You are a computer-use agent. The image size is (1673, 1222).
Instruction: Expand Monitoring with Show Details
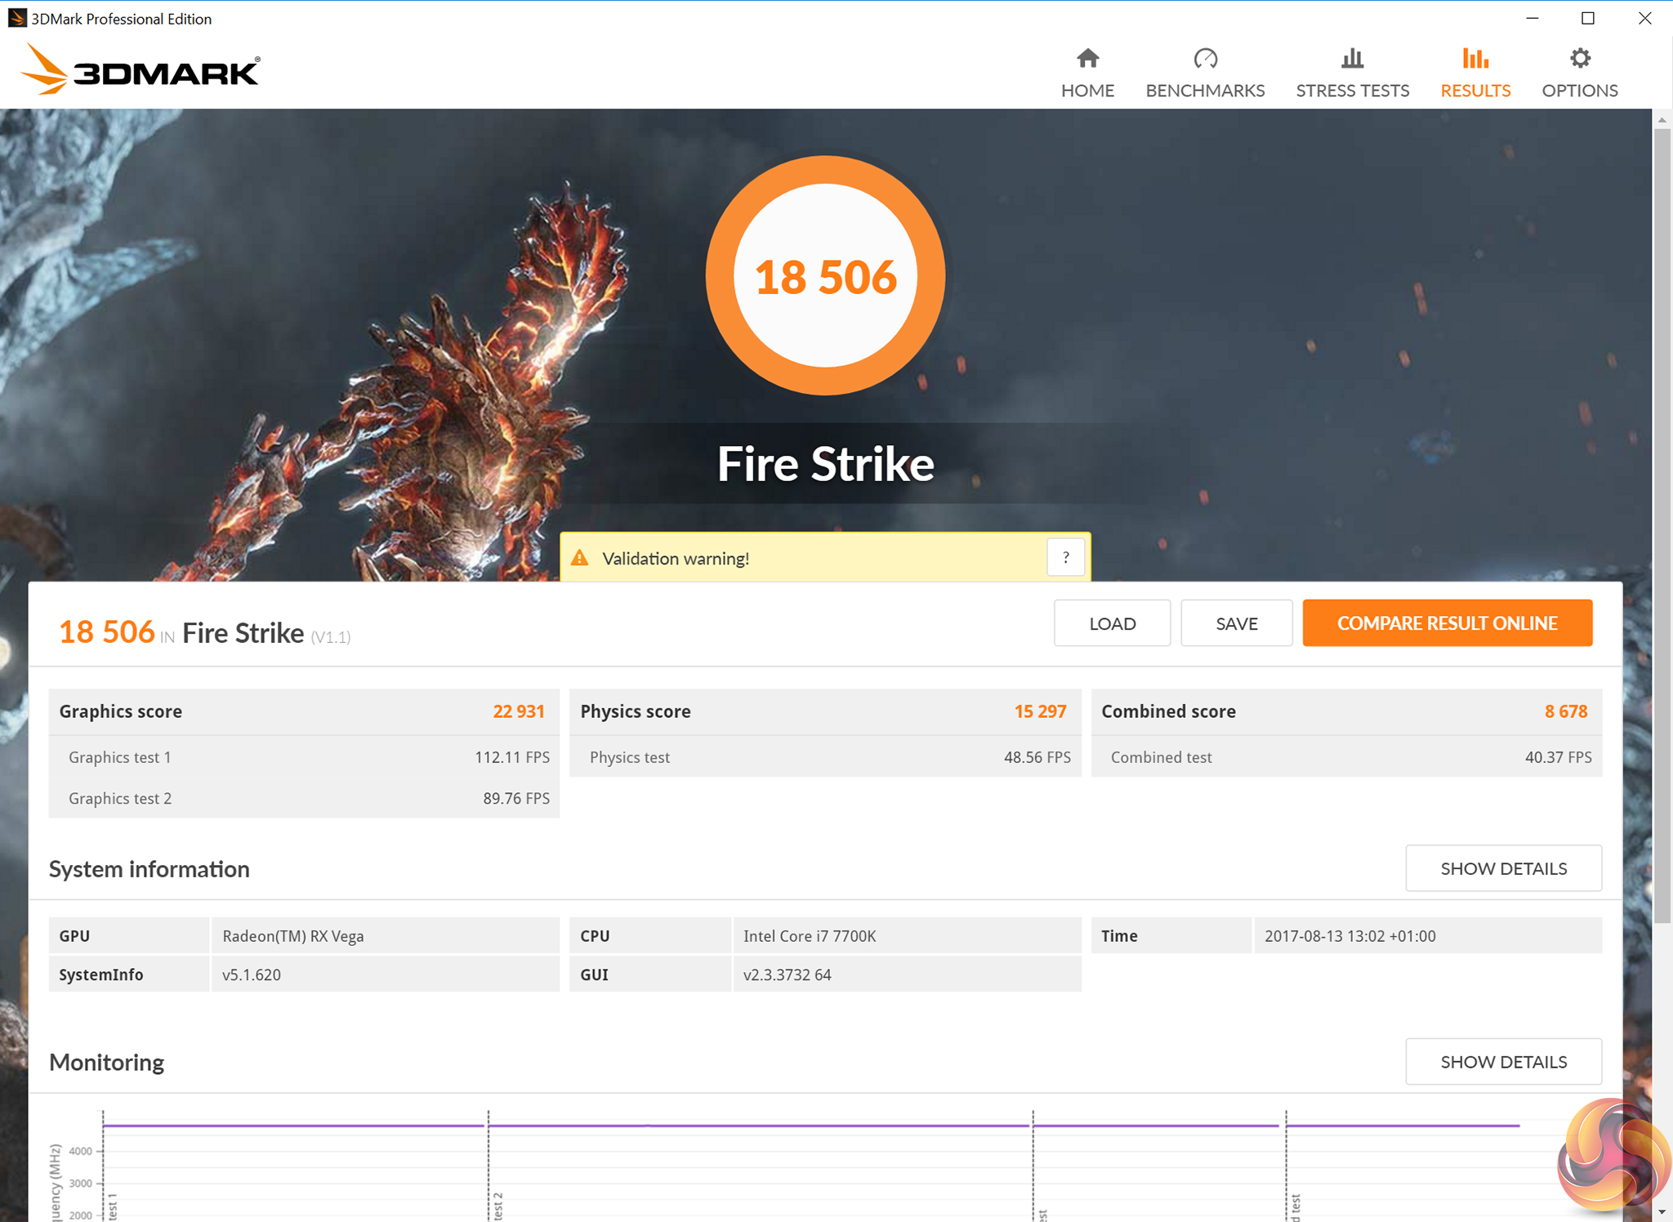point(1503,1062)
